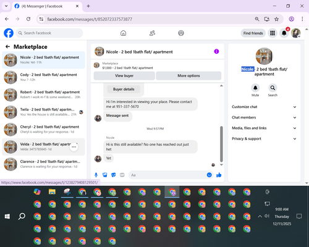Open Chrome profile avatar
The image size is (309, 247).
click(291, 19)
